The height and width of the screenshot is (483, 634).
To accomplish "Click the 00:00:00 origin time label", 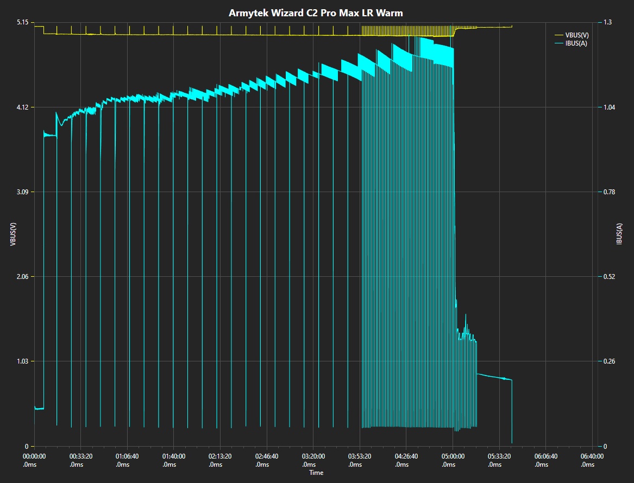I will [34, 460].
